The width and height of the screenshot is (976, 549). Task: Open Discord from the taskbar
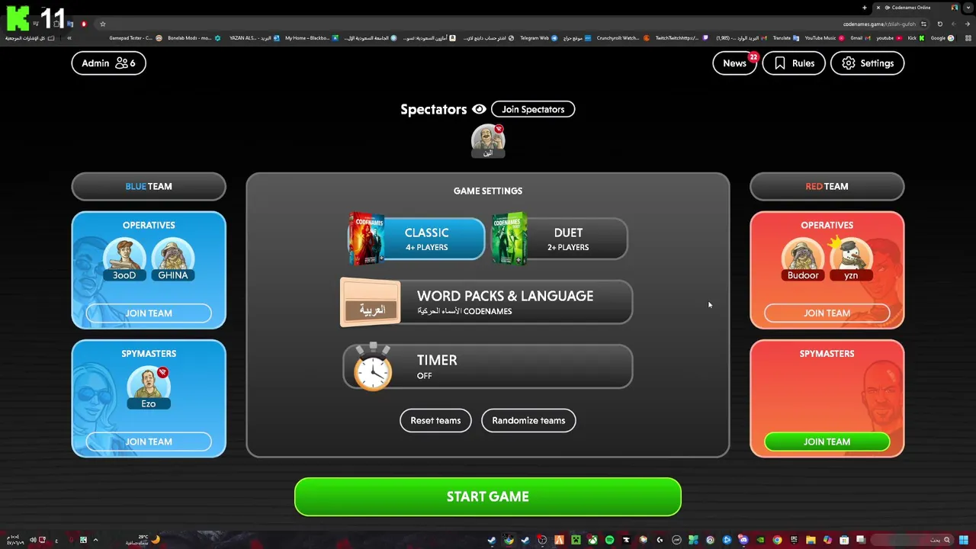pos(743,540)
